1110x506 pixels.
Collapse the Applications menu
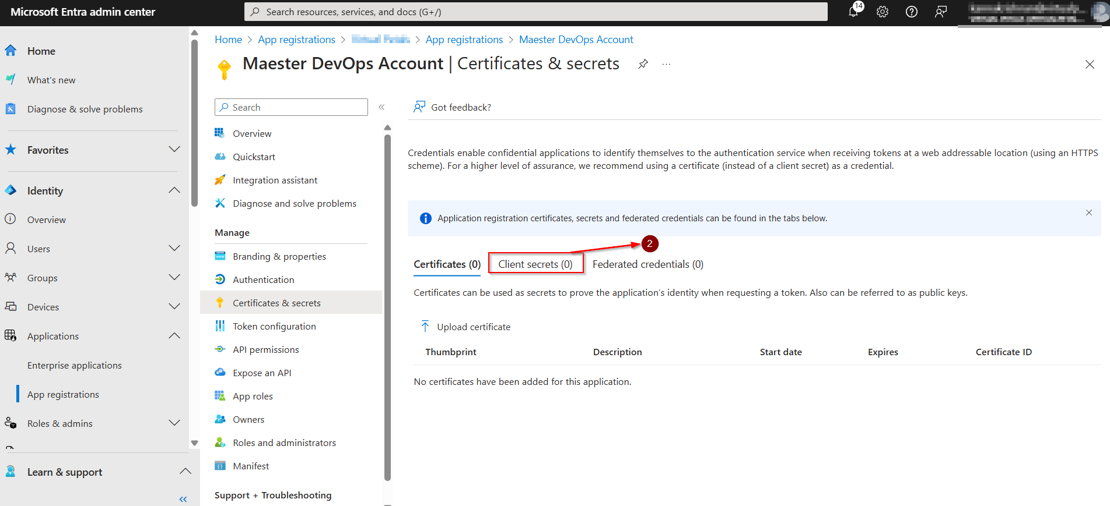coord(174,336)
